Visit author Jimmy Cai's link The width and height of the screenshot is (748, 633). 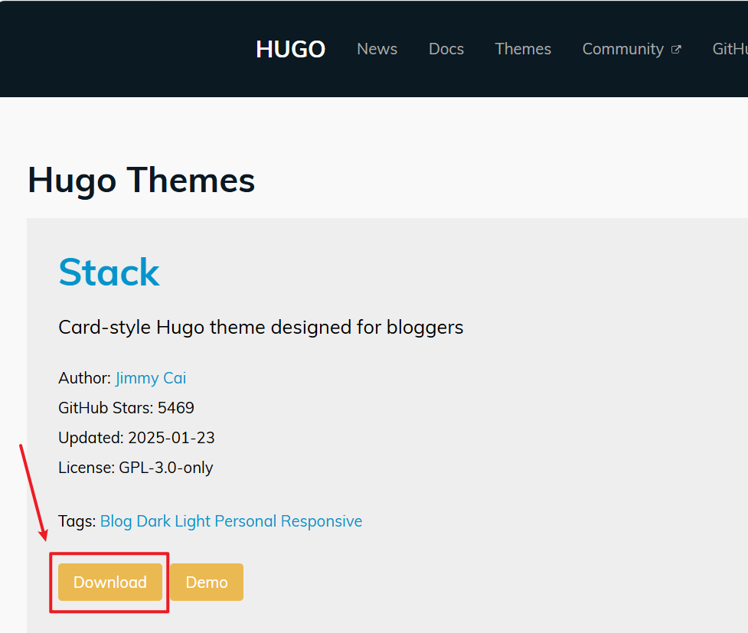[x=151, y=378]
